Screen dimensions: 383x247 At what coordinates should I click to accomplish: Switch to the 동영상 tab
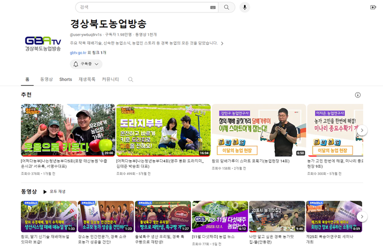pos(46,80)
